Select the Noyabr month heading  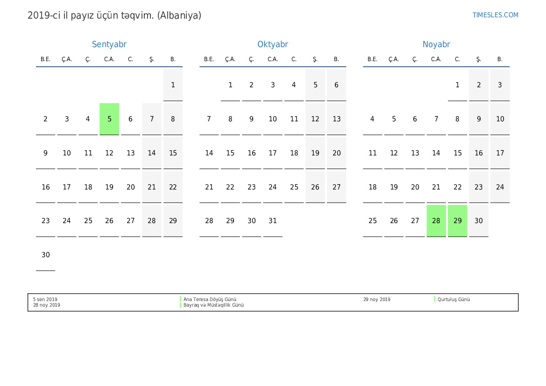pyautogui.click(x=436, y=44)
